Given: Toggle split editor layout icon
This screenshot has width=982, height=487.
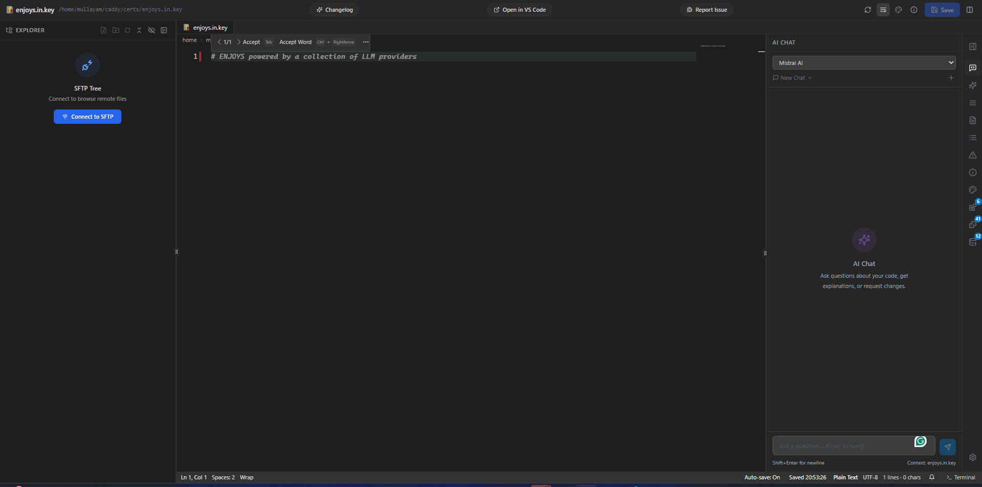Looking at the screenshot, I should coord(970,10).
